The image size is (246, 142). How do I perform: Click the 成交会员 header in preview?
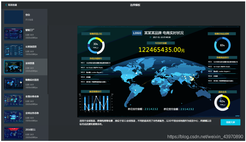tap(222, 92)
